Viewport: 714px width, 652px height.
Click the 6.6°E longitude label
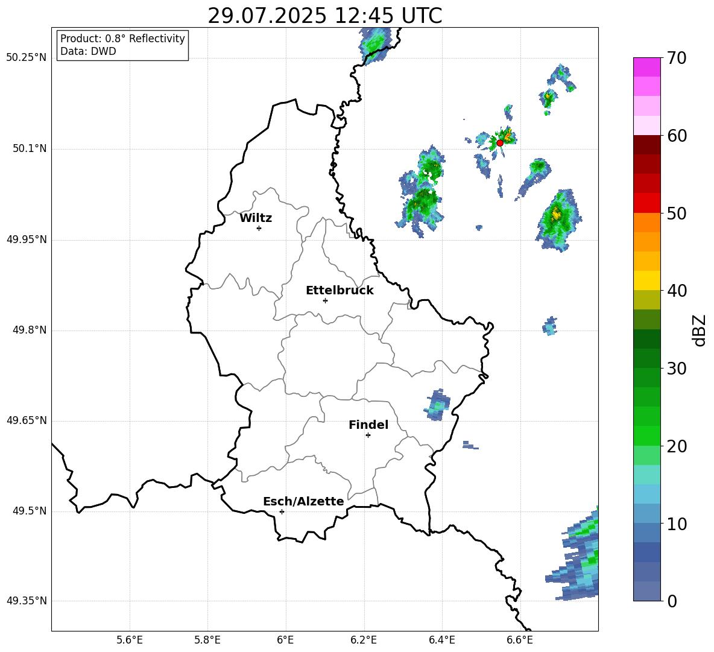pos(520,640)
